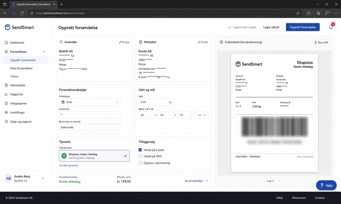Go to next label page arrow
The image size is (341, 204).
(x=279, y=181)
